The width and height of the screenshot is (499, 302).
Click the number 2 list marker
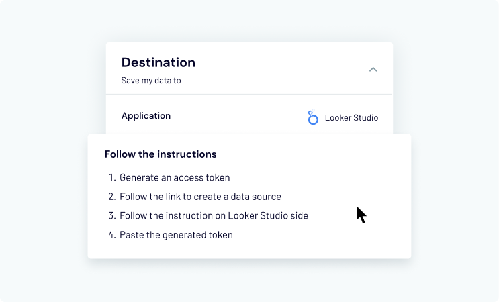(111, 197)
